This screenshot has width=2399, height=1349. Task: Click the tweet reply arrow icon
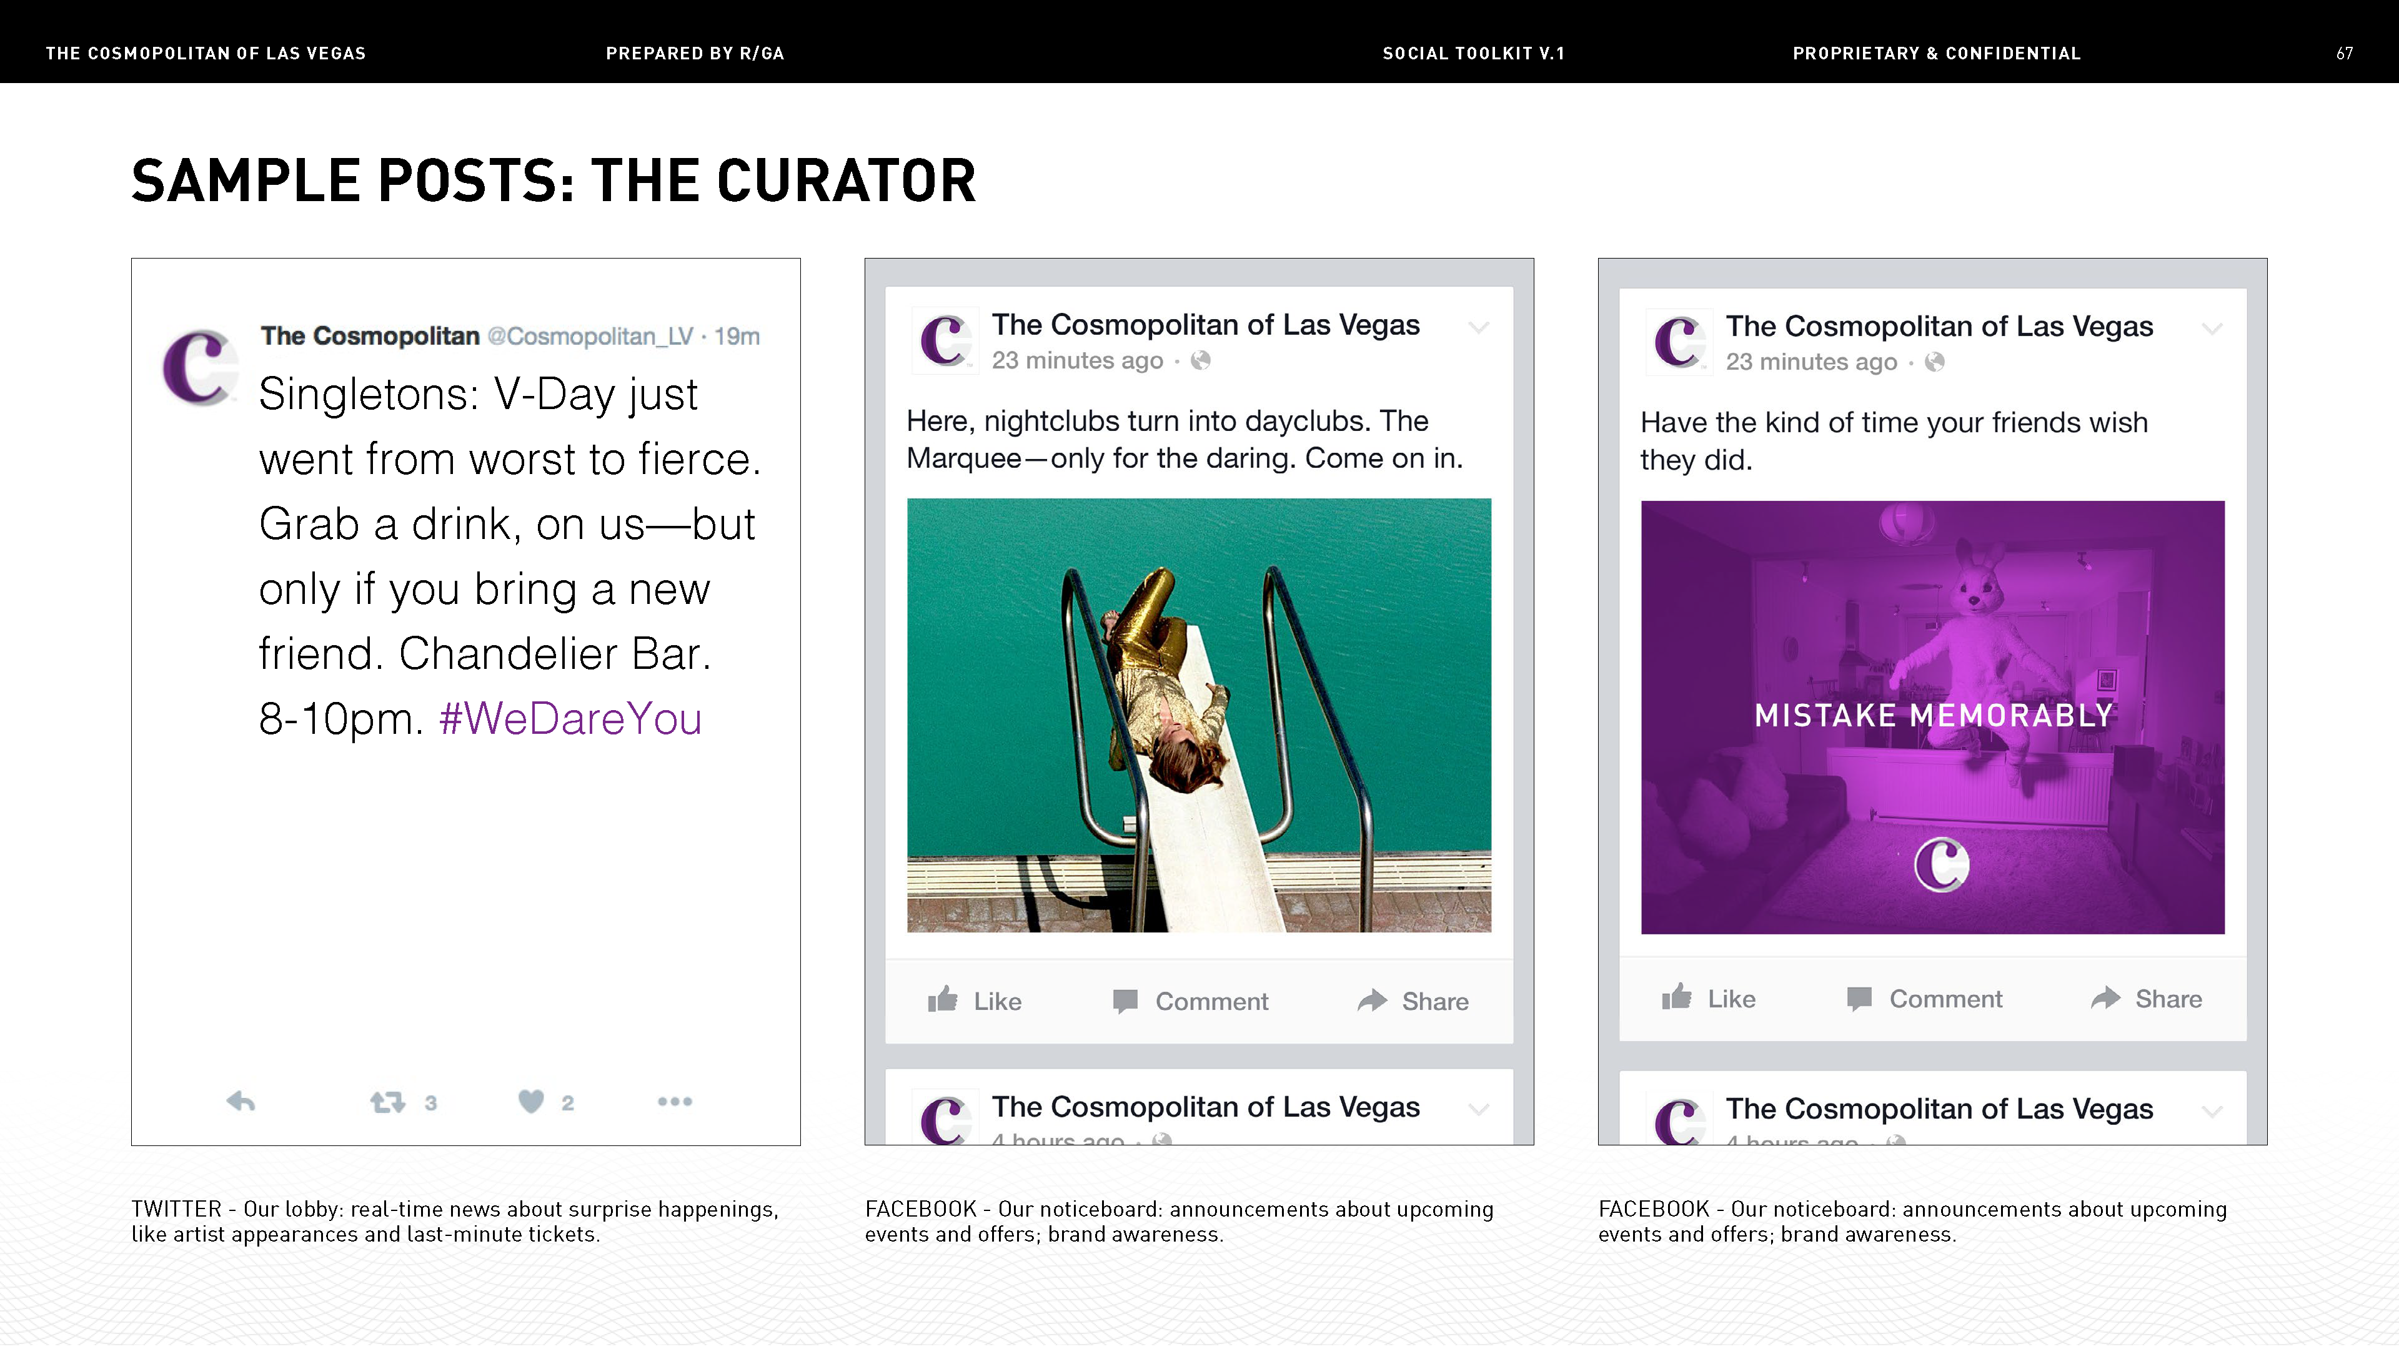point(241,1101)
